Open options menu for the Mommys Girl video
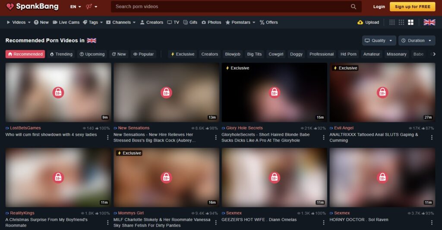The height and width of the screenshot is (230, 442). pyautogui.click(x=216, y=222)
